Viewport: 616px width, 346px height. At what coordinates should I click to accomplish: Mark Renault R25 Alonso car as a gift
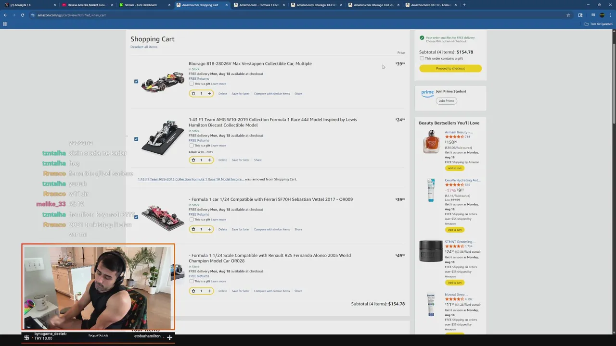191,281
